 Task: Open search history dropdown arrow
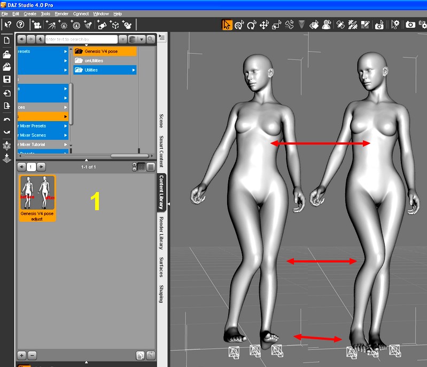(x=123, y=39)
